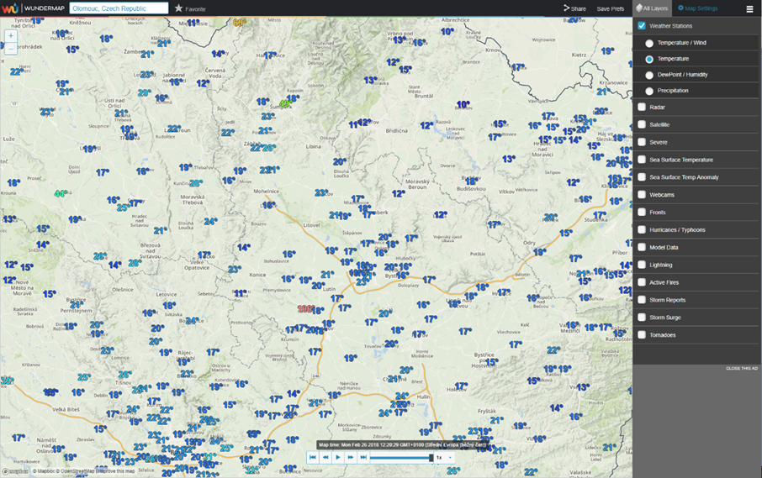Click the Share button

pos(575,8)
